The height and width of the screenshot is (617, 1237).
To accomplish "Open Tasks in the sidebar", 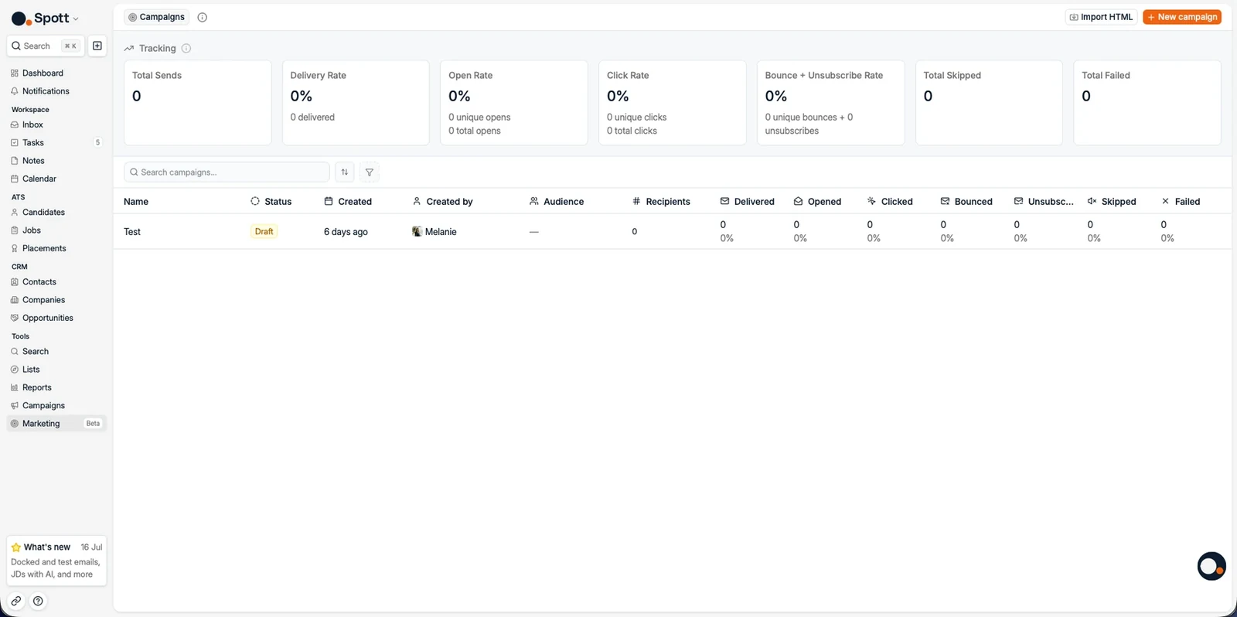I will (x=56, y=142).
